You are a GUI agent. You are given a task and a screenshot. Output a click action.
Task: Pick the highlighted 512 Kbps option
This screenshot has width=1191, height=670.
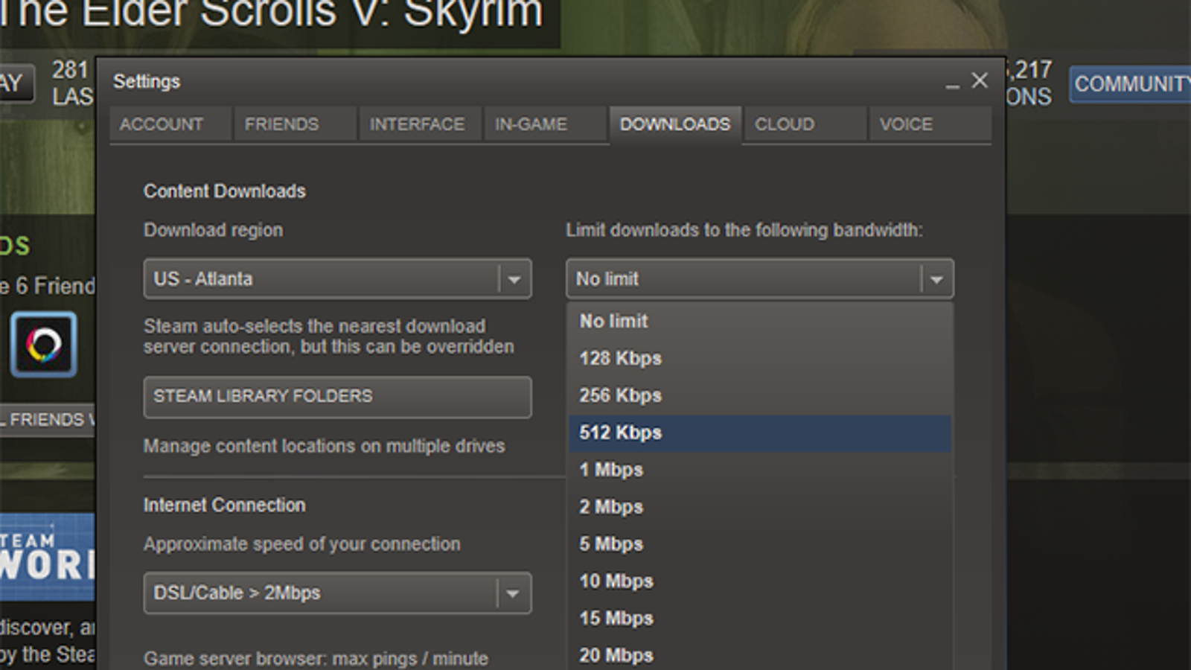click(x=760, y=433)
